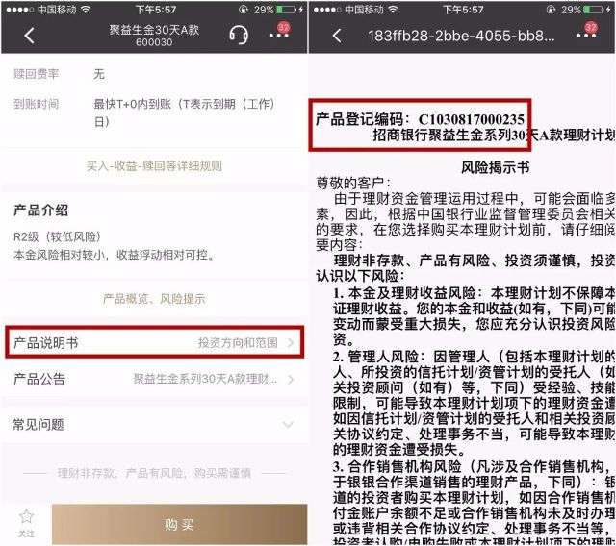Viewport: 616px width, 546px height.
Task: Select the 到账时间 label
Action: [37, 104]
